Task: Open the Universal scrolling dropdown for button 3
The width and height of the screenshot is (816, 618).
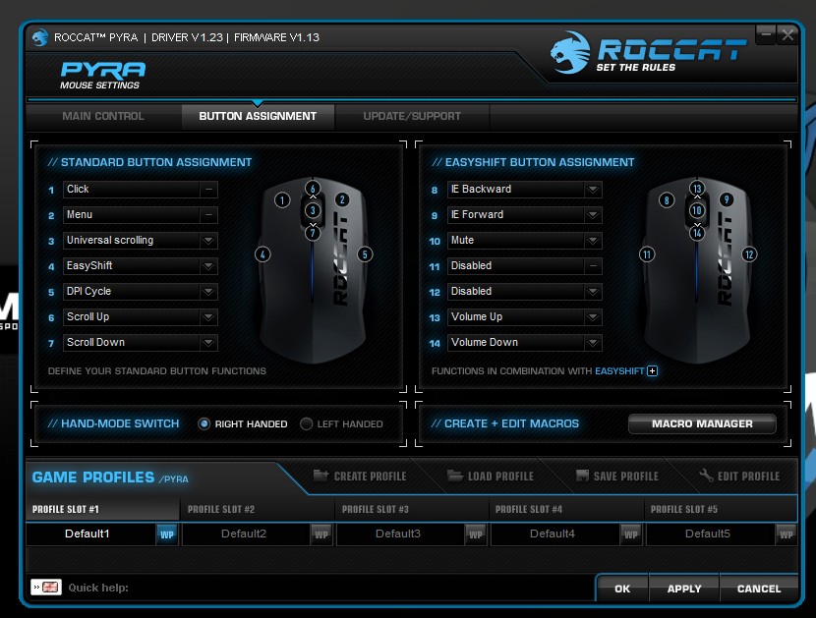Action: pos(208,241)
